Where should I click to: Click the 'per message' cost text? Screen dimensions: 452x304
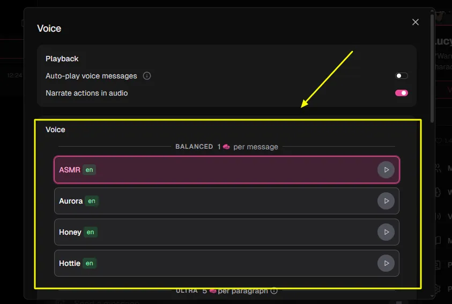(256, 147)
